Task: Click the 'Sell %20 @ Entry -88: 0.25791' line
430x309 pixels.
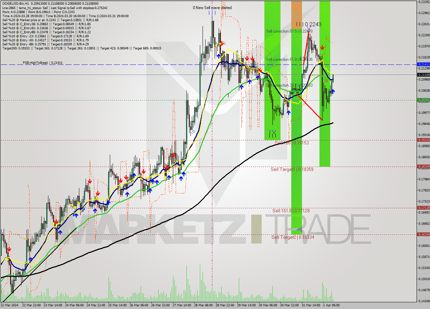Action: coord(45,44)
